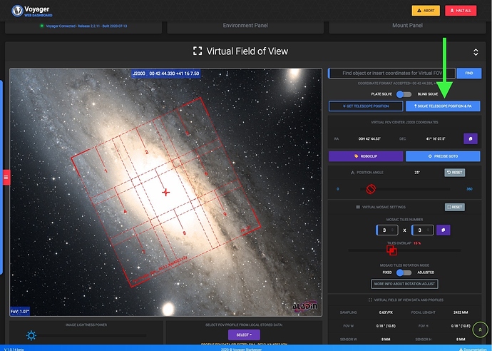Open MORE INFO ABOUT ROTATION ADJUST
492x351 pixels.
(x=404, y=284)
